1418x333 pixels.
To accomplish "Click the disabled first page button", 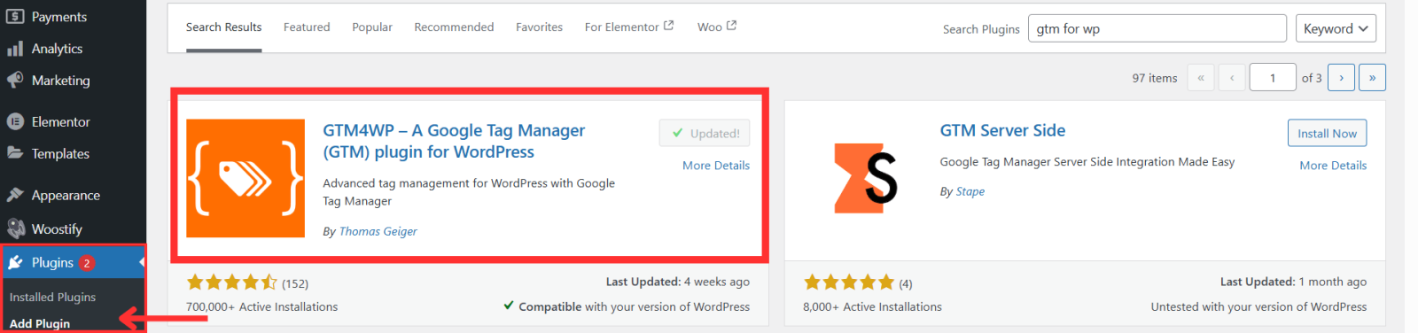I will click(1201, 78).
